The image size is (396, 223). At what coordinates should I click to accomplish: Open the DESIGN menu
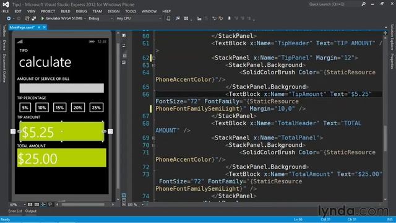pyautogui.click(x=113, y=11)
